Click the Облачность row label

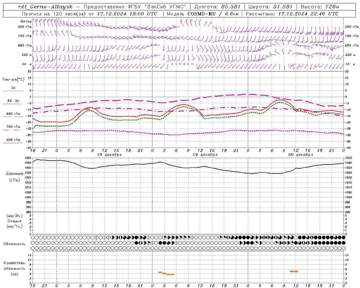pos(14,244)
